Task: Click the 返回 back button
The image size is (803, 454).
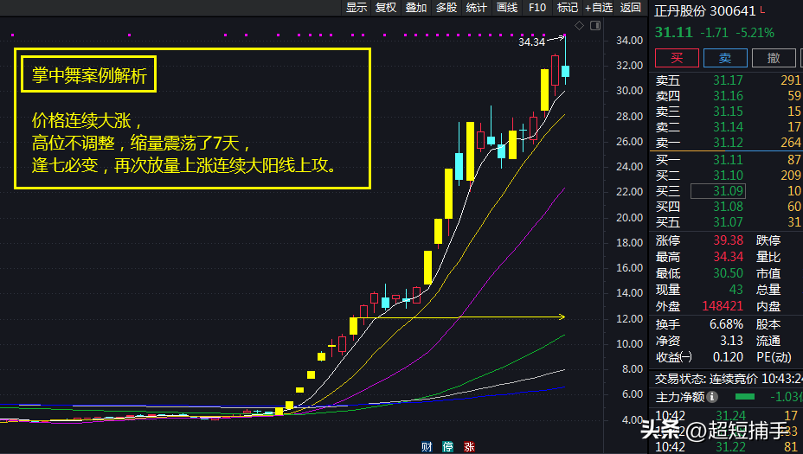Action: pyautogui.click(x=631, y=8)
